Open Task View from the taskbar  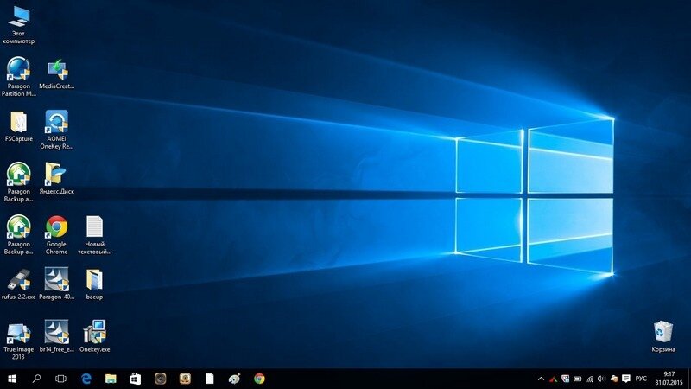click(60, 379)
